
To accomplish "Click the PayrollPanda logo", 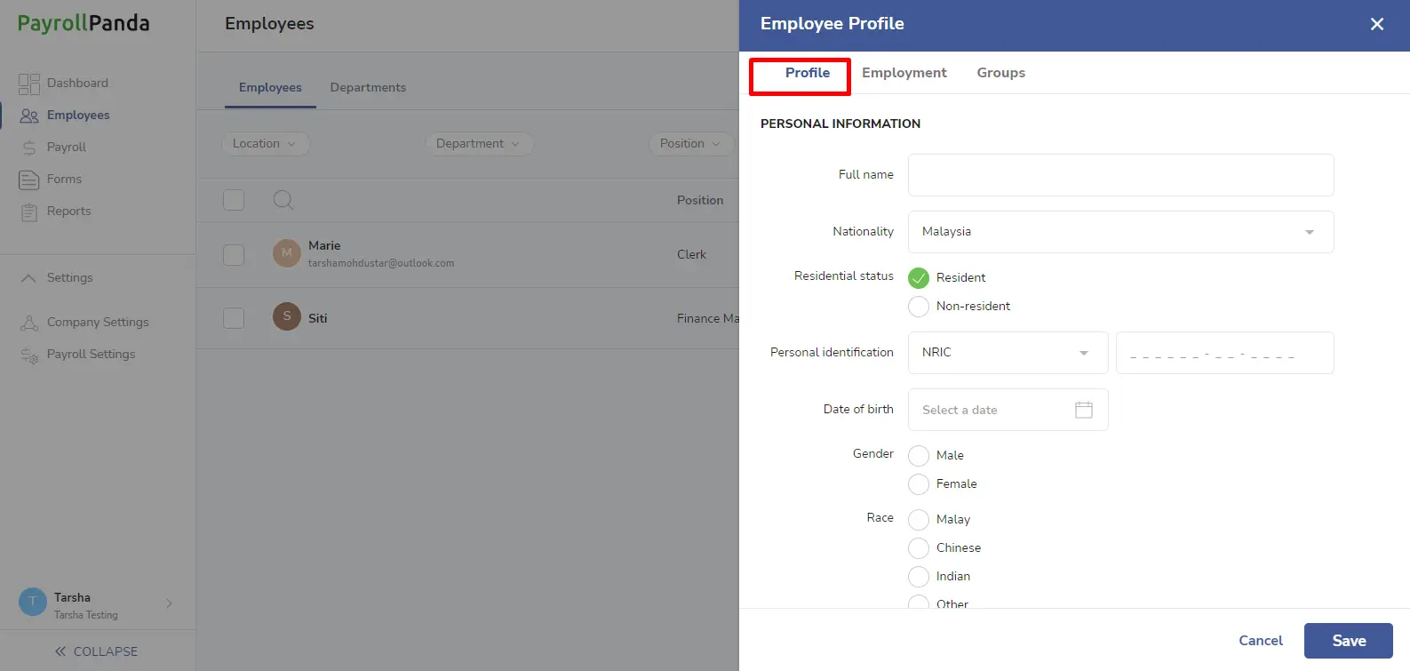I will (x=84, y=24).
